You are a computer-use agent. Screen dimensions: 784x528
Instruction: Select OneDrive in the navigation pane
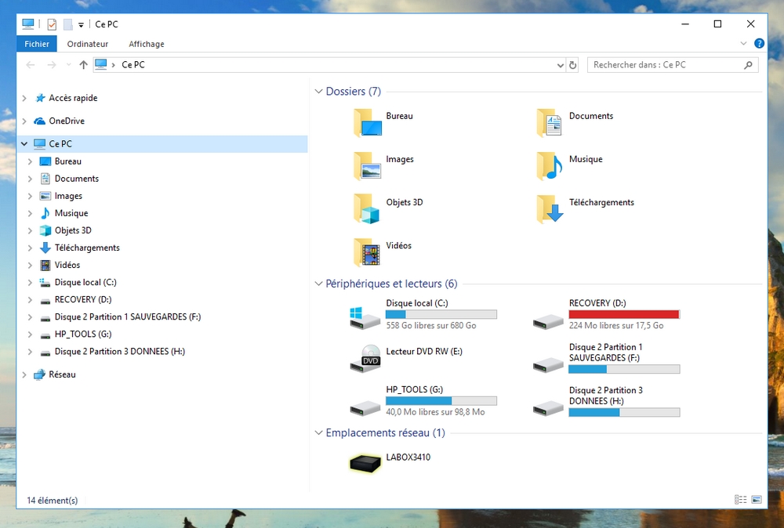point(66,121)
